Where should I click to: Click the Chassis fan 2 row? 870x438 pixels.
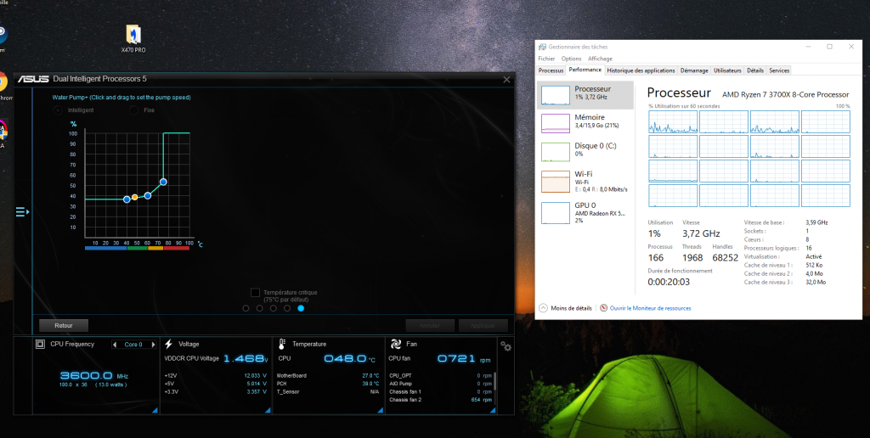(x=441, y=400)
